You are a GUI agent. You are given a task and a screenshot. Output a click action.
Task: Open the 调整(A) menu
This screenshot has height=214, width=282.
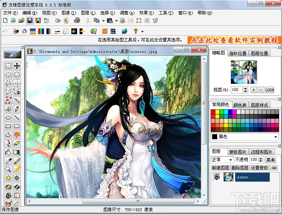pyautogui.click(x=127, y=13)
